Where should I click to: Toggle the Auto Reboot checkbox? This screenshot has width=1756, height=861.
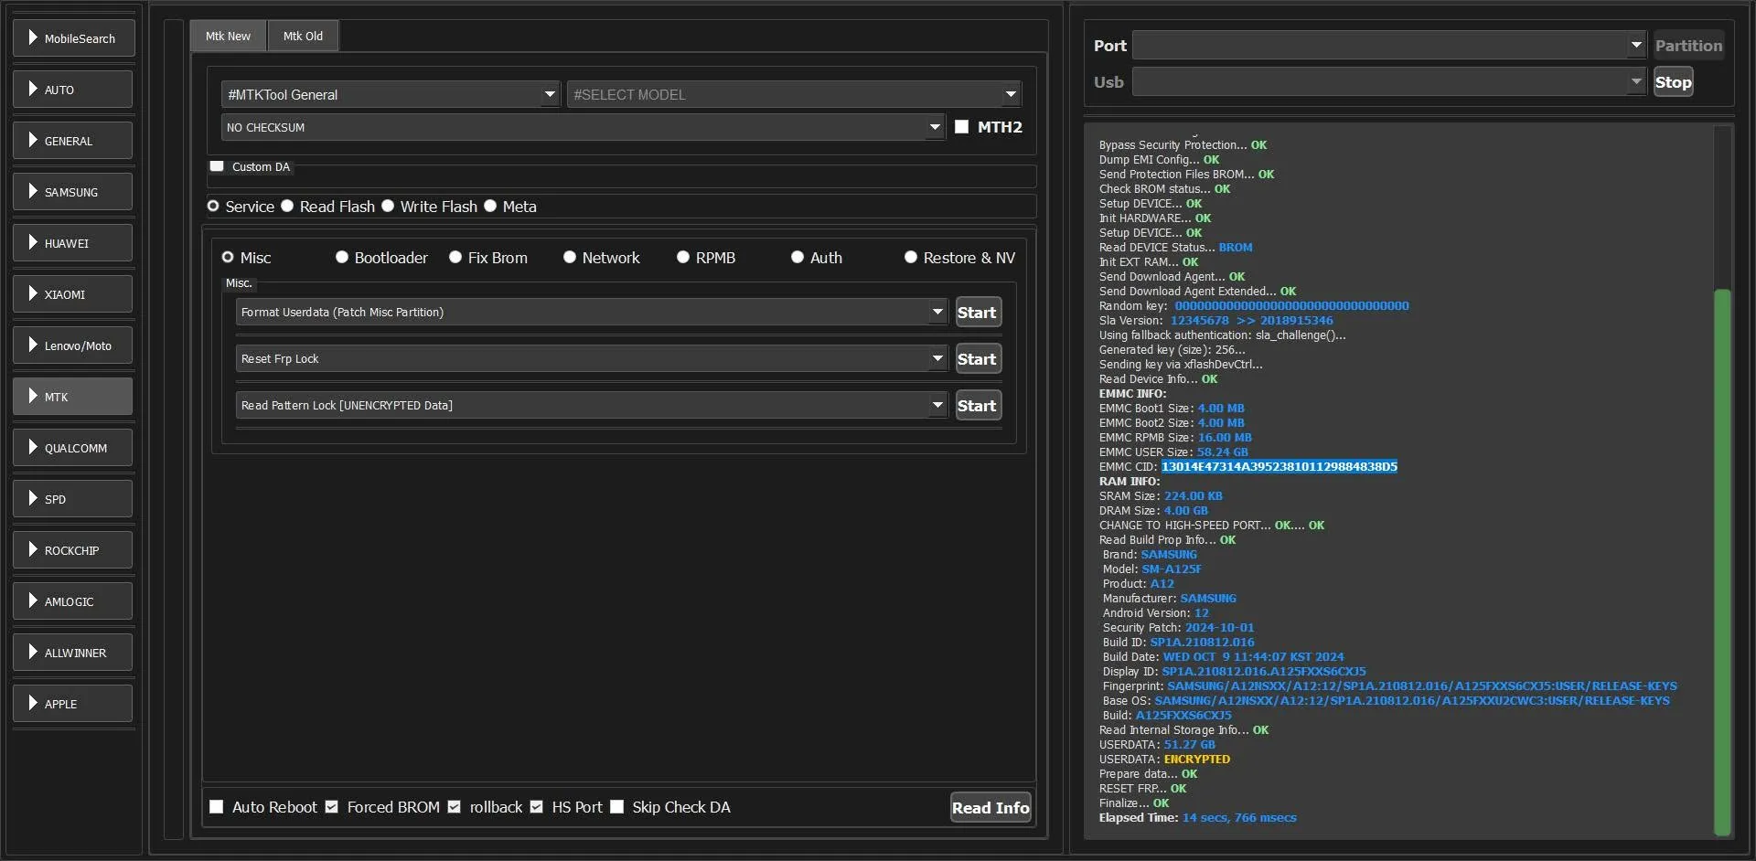tap(217, 807)
